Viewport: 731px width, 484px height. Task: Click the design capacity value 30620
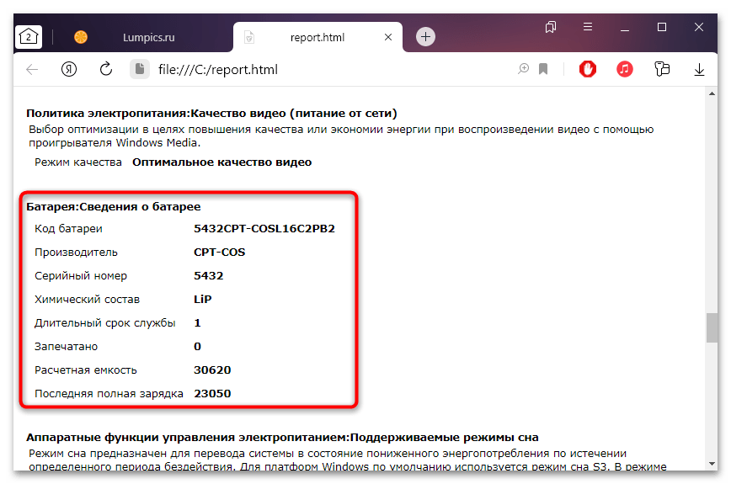(x=212, y=370)
